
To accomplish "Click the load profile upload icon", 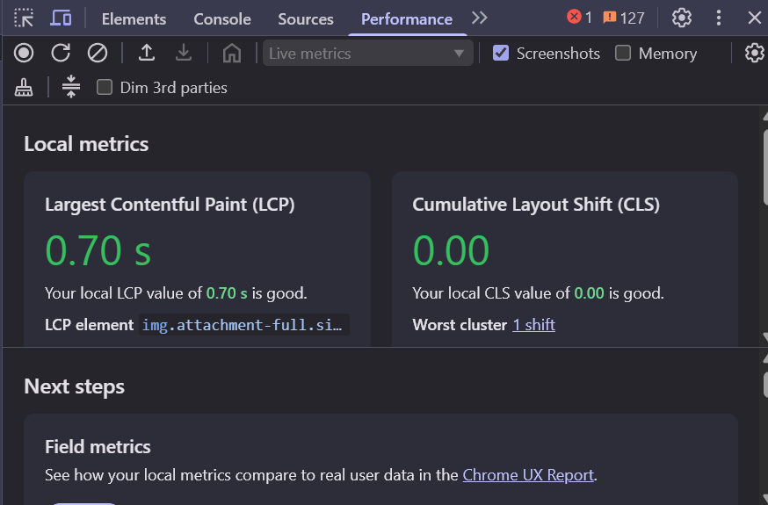I will (x=147, y=53).
